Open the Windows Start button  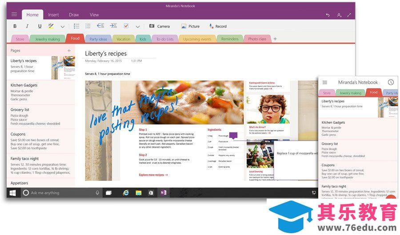(x=12, y=193)
